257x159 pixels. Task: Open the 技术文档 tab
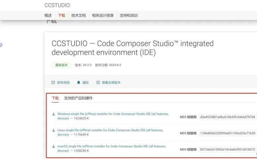[x=79, y=16]
